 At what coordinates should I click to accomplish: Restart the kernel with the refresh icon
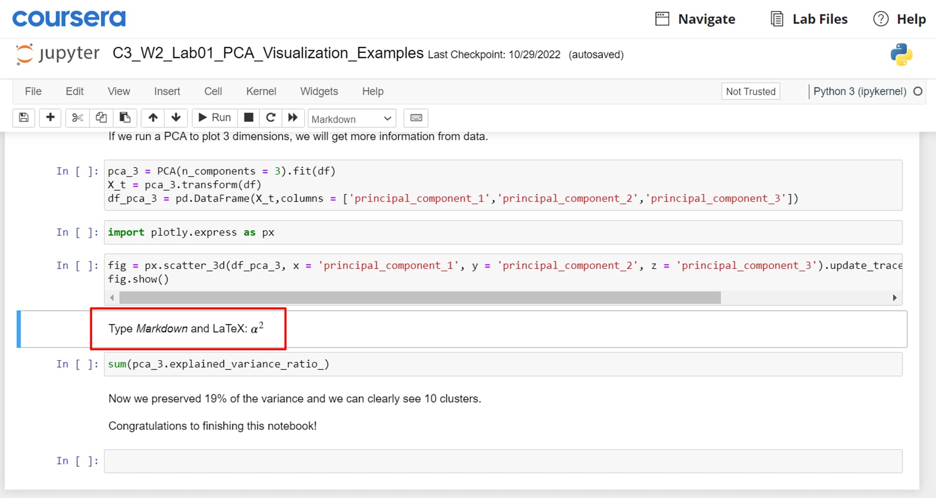tap(271, 118)
